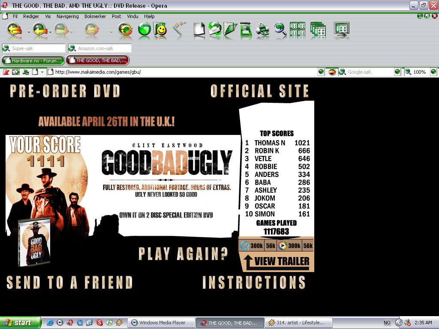The height and width of the screenshot is (329, 439).
Task: Click the Rewind double-arrow toolbar button
Action: (15, 30)
